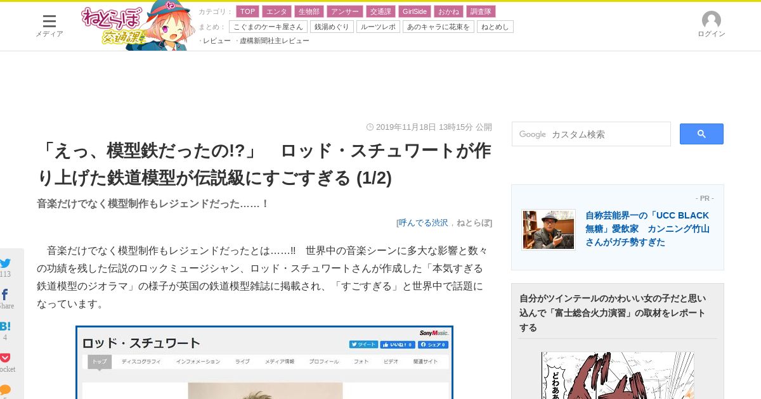This screenshot has width=761, height=399.
Task: Select the おかね category tab
Action: [x=449, y=11]
